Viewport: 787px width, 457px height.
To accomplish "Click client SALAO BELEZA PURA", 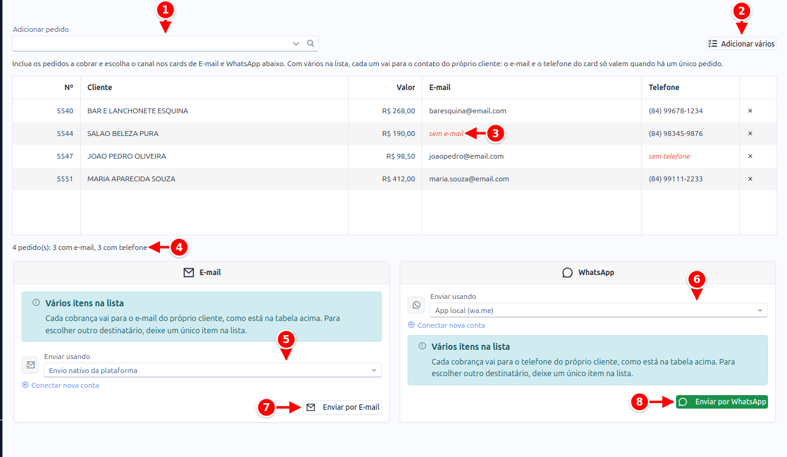I will [x=123, y=134].
